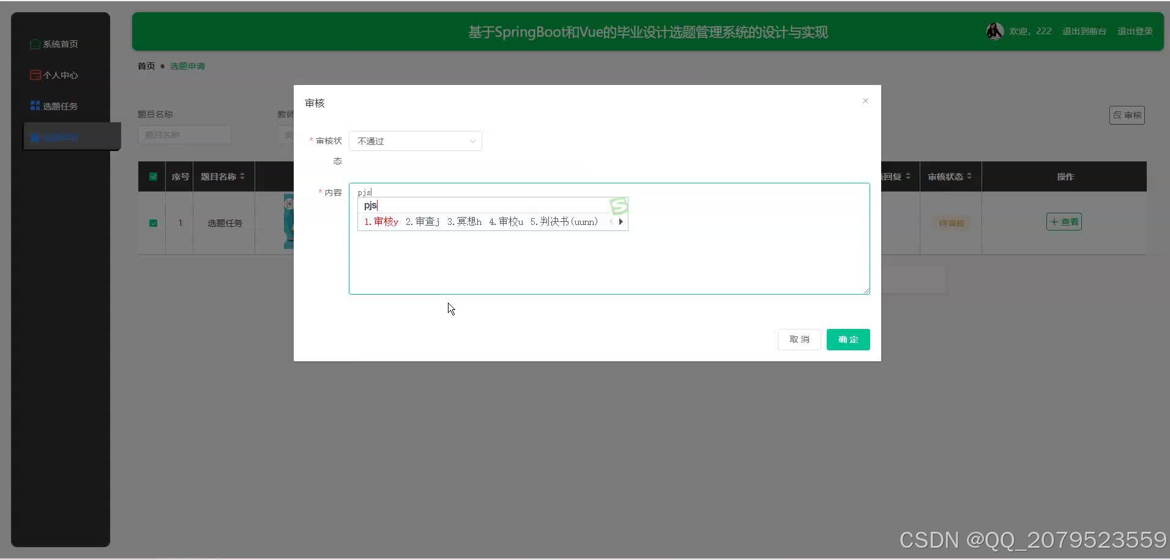The height and width of the screenshot is (560, 1170).
Task: Click the user avatar in the top bar
Action: pos(994,31)
